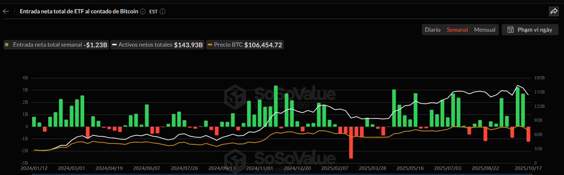Switch to the Diario view
The width and height of the screenshot is (564, 175).
point(433,30)
